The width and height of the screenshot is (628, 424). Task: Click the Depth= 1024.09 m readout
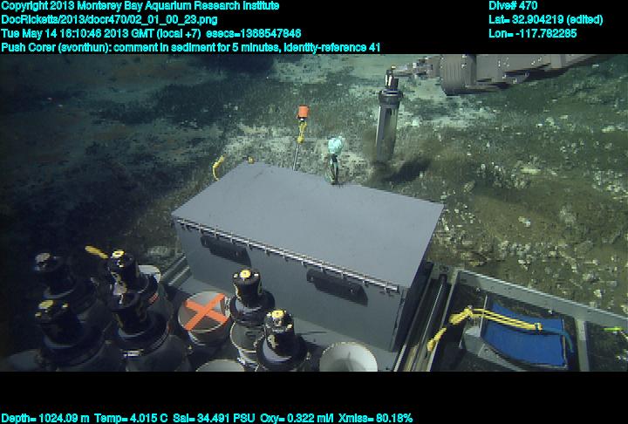45,418
